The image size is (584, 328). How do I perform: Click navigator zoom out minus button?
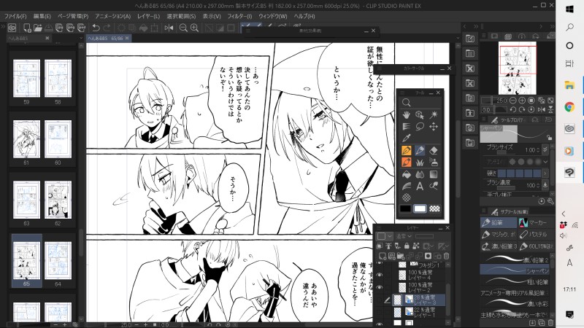click(x=512, y=101)
